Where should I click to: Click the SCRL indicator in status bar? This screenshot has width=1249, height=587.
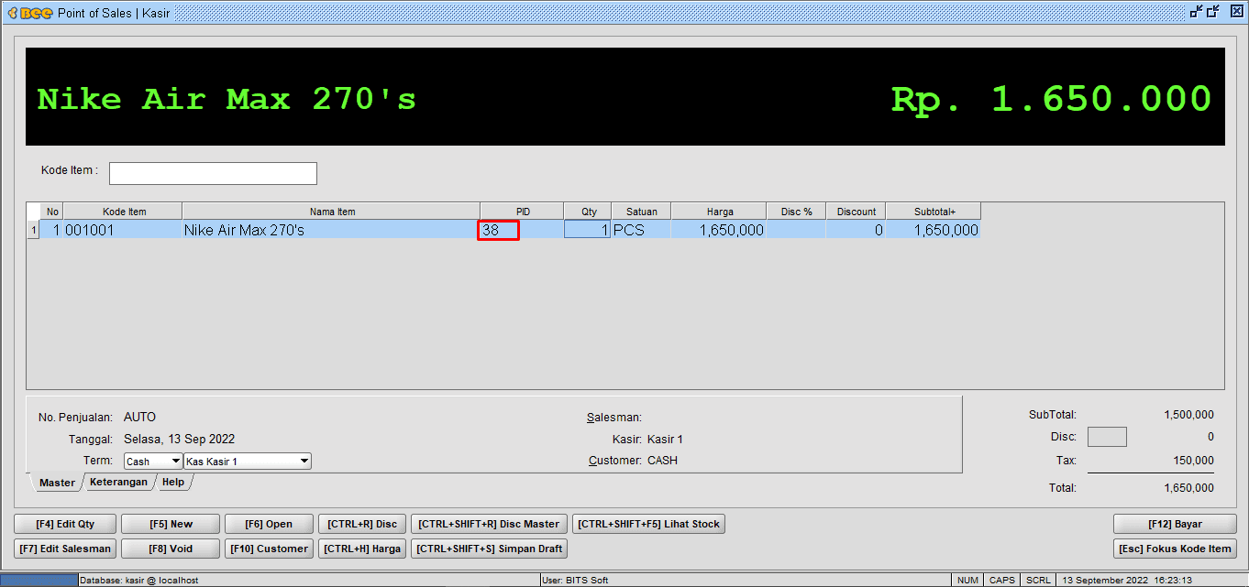point(1038,580)
